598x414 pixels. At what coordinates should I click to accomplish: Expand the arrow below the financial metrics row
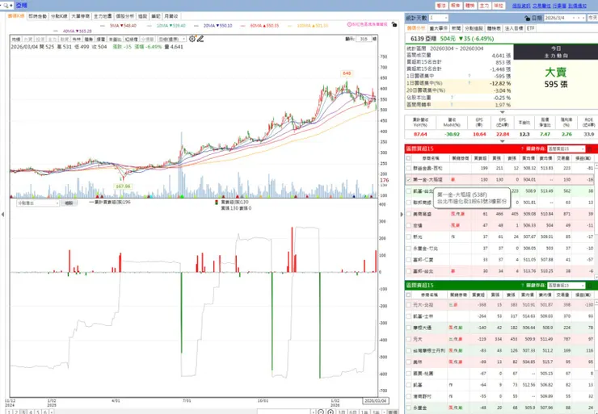(x=503, y=141)
